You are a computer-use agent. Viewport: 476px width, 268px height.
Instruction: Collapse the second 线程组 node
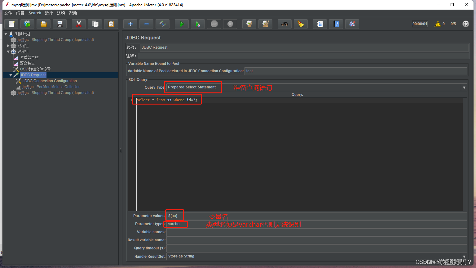[8, 51]
